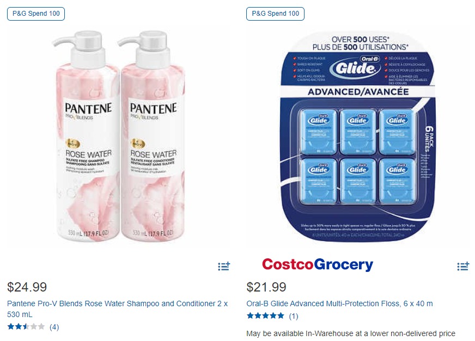
Task: Click the In-Warehouse lower price notice
Action: [351, 333]
